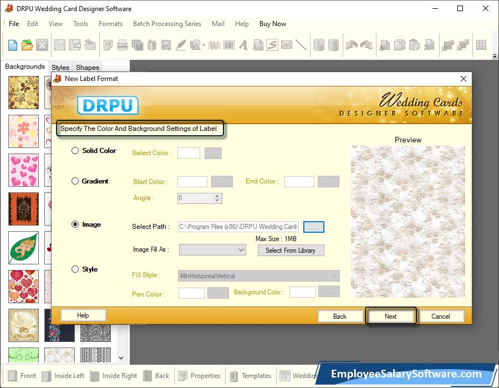This screenshot has height=388, width=499.
Task: Open the Formats menu
Action: coord(110,23)
